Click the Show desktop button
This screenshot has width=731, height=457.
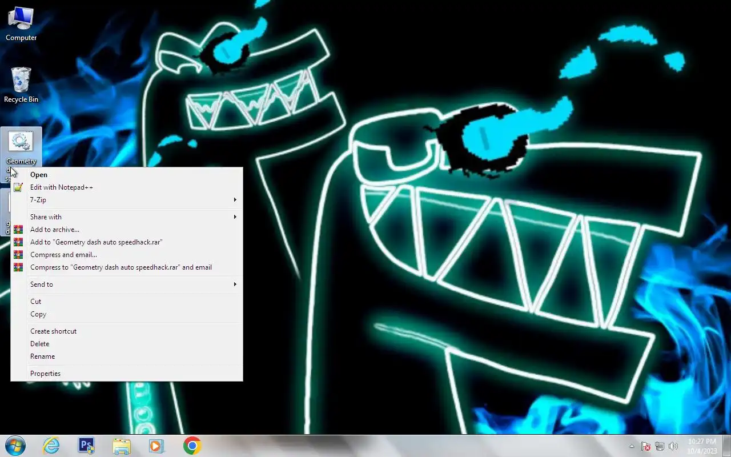[726, 446]
